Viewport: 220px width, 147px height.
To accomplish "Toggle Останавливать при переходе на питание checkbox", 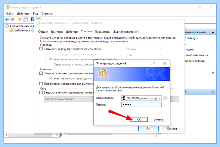I will click(x=46, y=78).
